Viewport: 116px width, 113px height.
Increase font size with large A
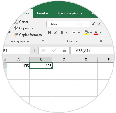[x=93, y=24]
